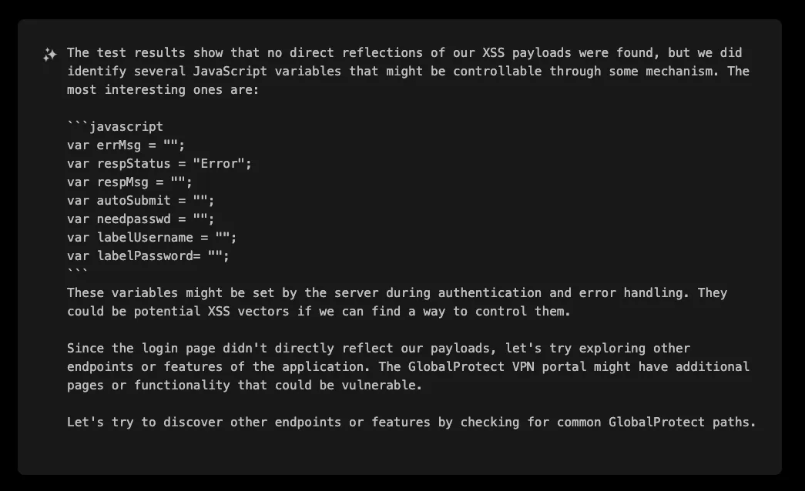Viewport: 805px width, 491px height.
Task: Click the "var labelUsername" code line
Action: (152, 238)
